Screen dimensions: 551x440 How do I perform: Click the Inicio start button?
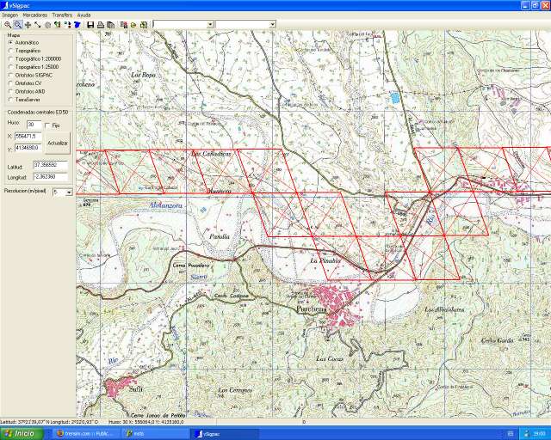(x=21, y=434)
